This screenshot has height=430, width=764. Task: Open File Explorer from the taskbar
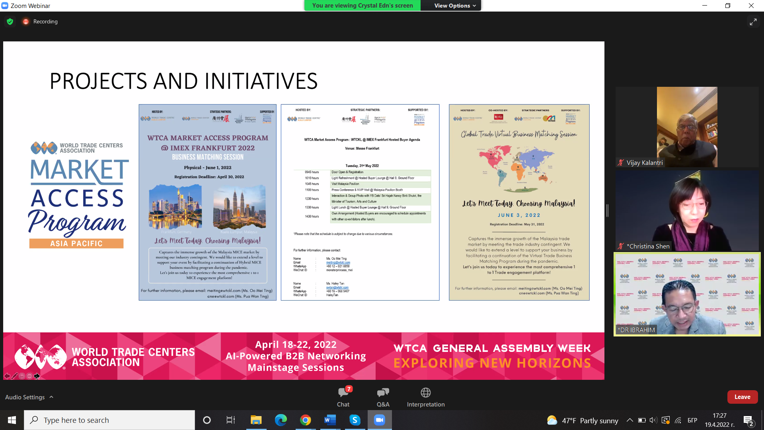(256, 420)
